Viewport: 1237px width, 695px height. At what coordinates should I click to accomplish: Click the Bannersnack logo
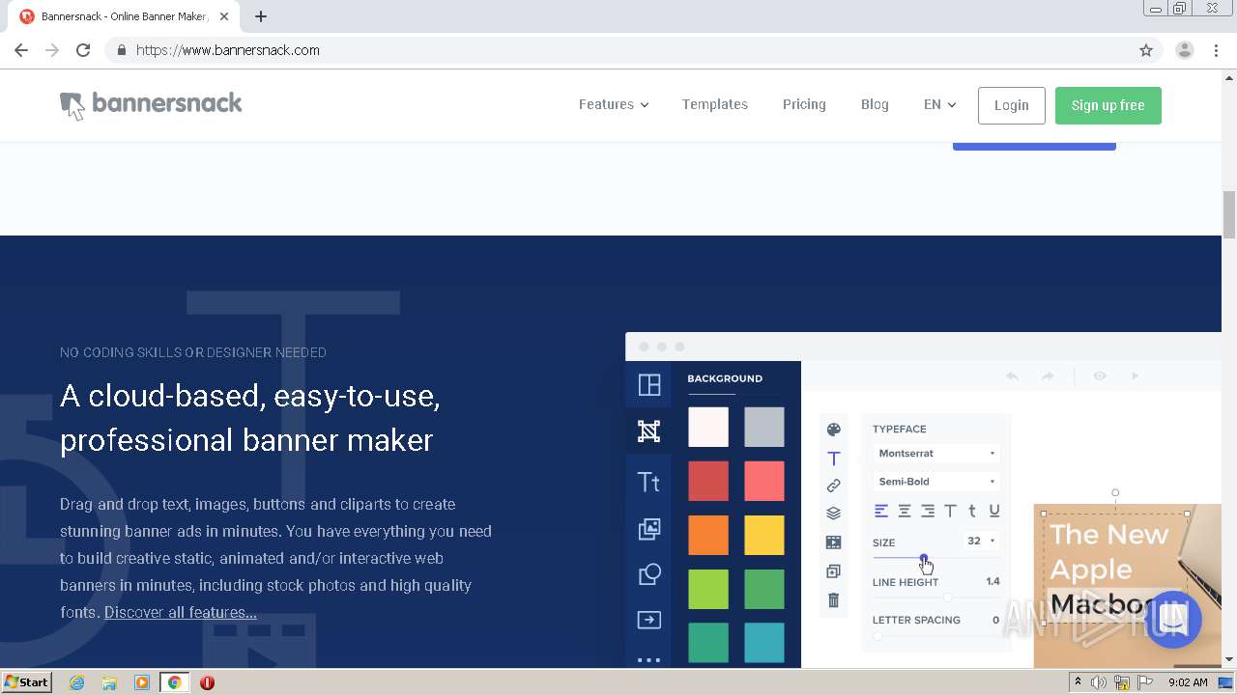click(151, 105)
